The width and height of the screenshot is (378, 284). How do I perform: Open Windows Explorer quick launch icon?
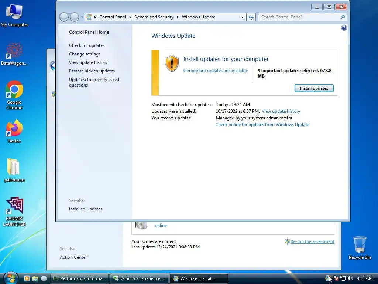tap(35, 278)
